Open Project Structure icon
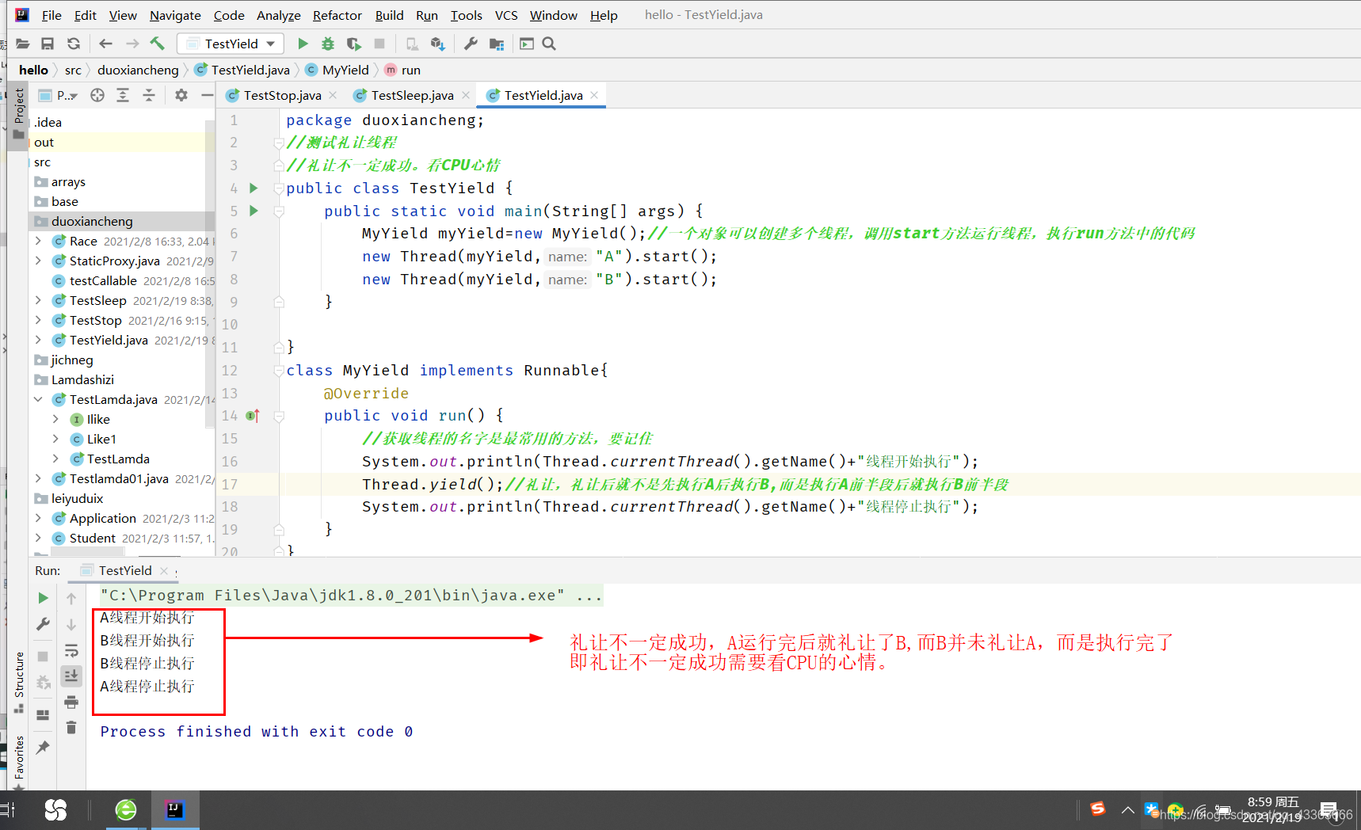The height and width of the screenshot is (830, 1361). point(497,44)
